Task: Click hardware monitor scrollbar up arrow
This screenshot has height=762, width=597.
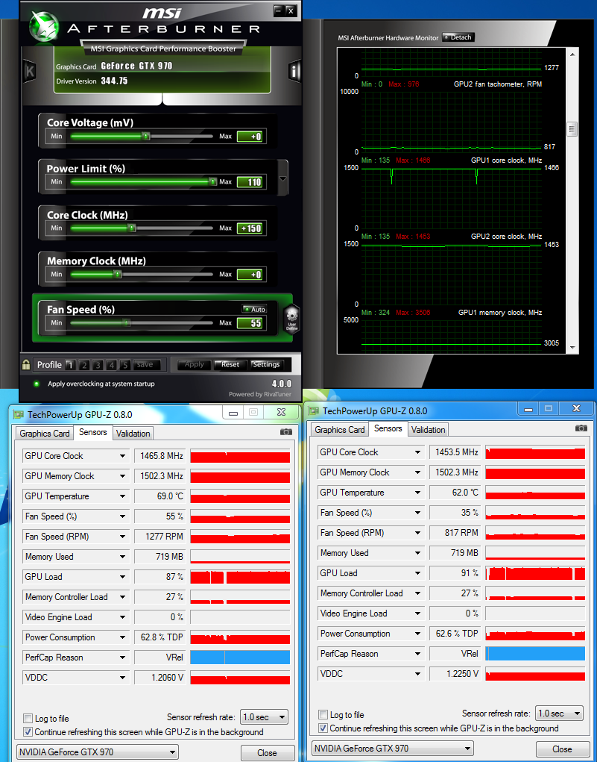Action: [x=572, y=54]
